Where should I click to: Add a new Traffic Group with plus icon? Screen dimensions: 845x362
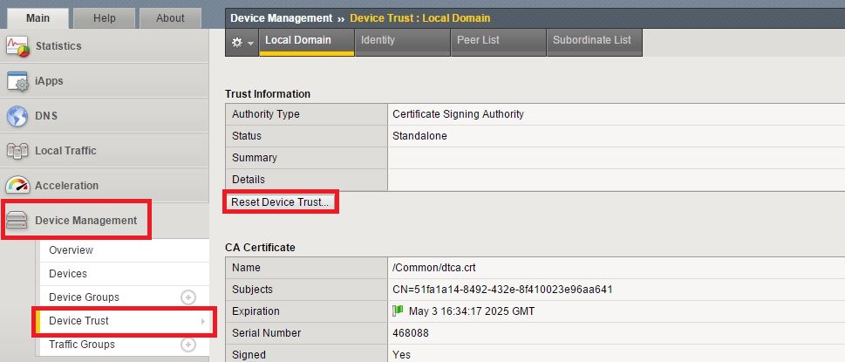coord(187,345)
